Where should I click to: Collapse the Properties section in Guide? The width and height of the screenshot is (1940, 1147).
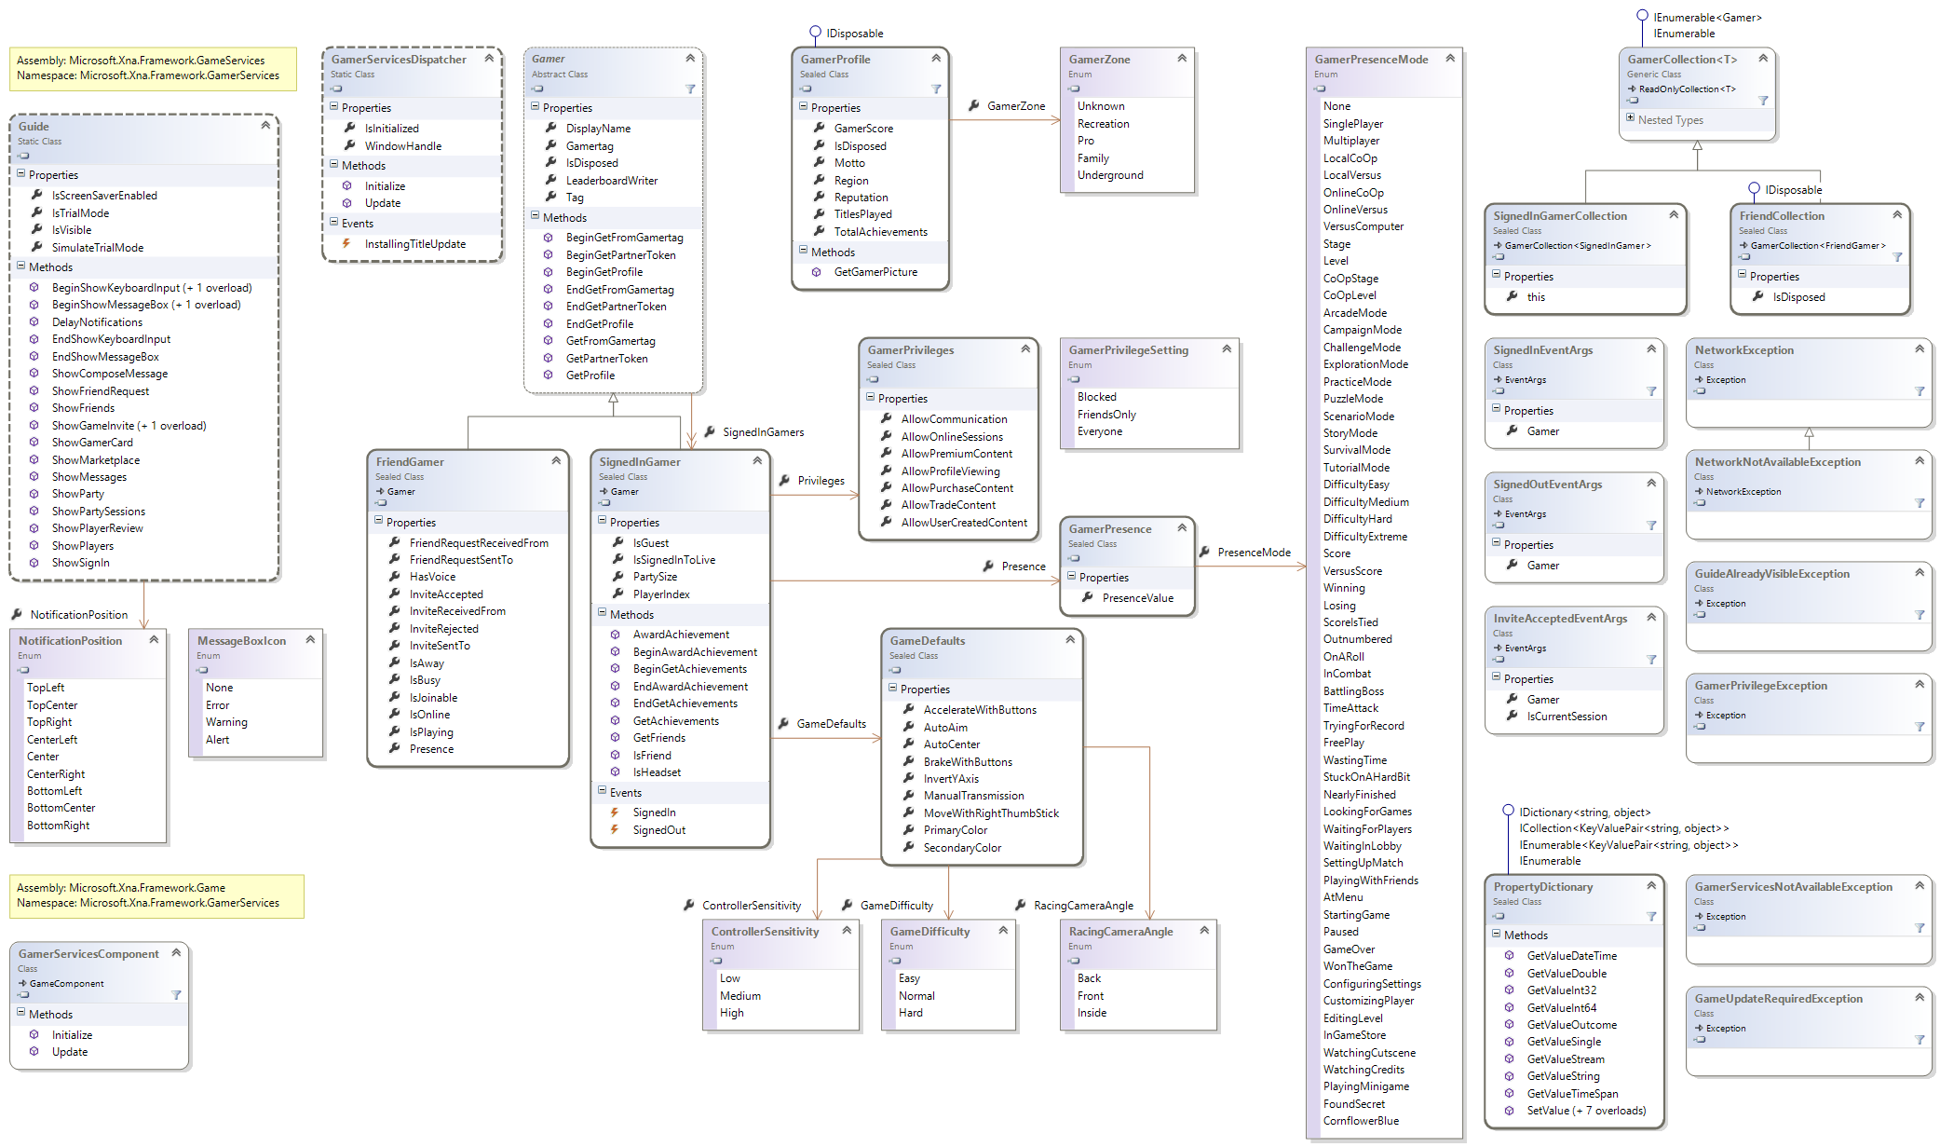click(x=20, y=174)
